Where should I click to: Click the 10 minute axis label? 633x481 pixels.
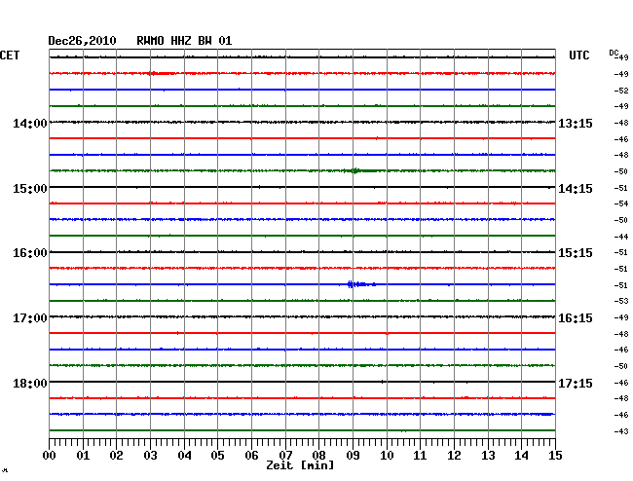point(387,456)
